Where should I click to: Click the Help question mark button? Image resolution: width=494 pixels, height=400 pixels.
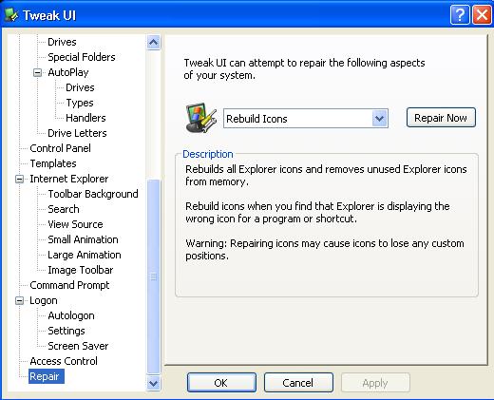(x=460, y=14)
